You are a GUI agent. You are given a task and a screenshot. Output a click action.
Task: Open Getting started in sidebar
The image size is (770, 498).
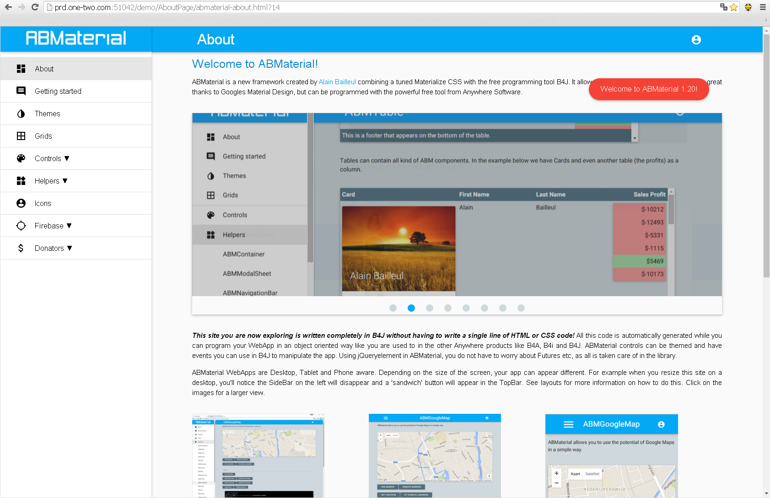click(x=76, y=91)
